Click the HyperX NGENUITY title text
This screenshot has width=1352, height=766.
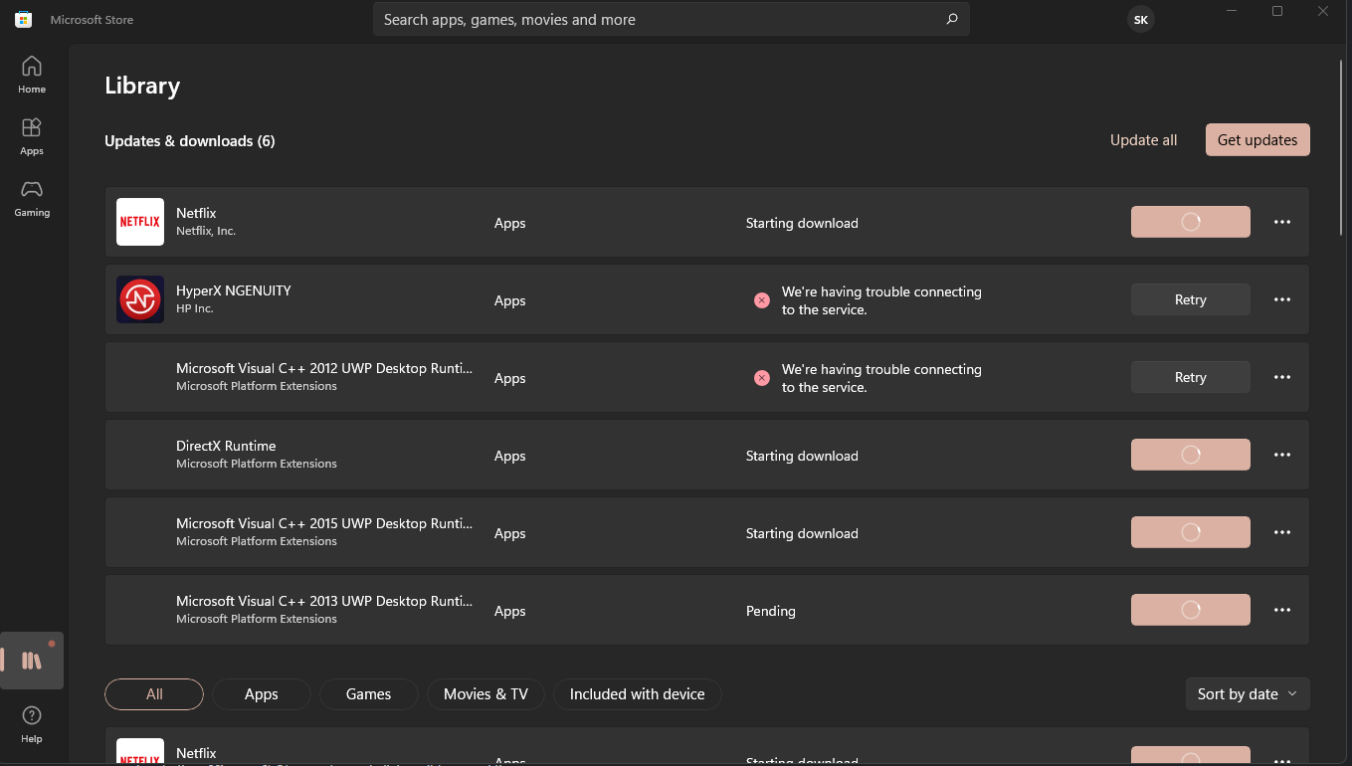point(234,290)
